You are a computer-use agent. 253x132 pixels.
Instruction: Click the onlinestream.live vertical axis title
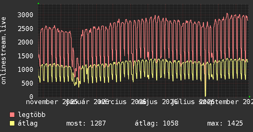tap(3, 51)
